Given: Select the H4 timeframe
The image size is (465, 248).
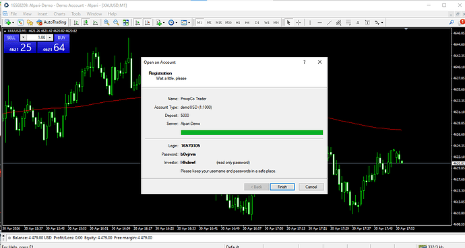Looking at the screenshot, I should [247, 22].
